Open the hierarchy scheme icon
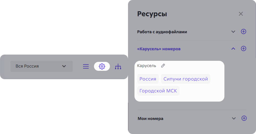Screen dimensions: 256x134 [118, 67]
